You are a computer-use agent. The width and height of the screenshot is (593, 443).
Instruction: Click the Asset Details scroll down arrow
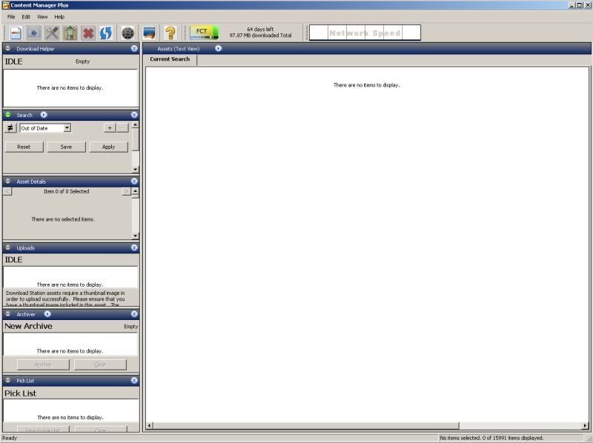coord(136,236)
